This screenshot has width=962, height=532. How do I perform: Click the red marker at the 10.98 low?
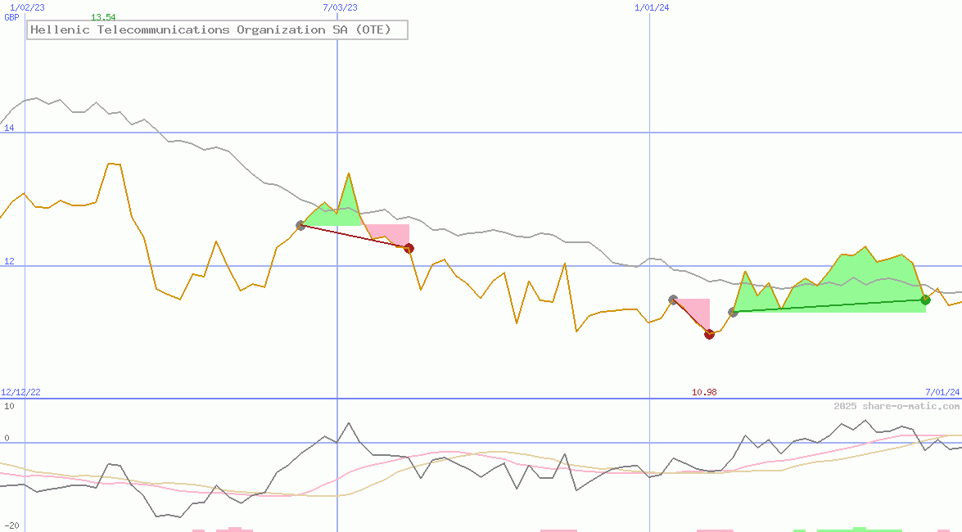[709, 334]
